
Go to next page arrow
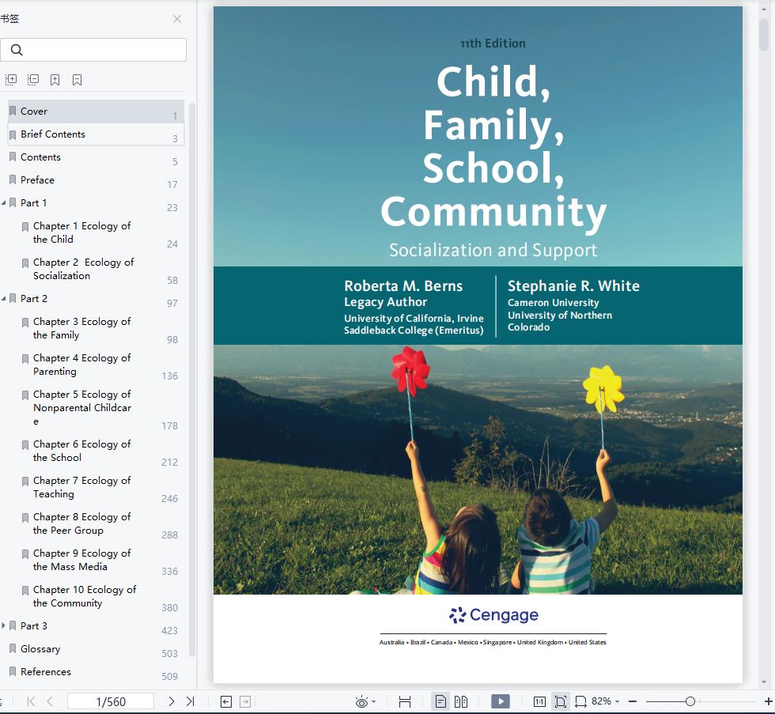click(171, 701)
